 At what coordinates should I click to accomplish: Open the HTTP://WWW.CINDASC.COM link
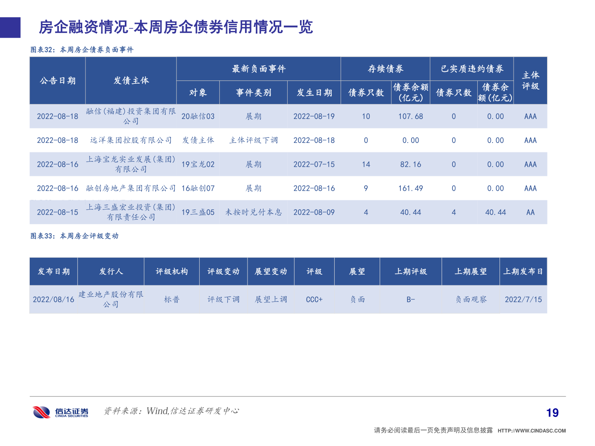click(x=531, y=431)
